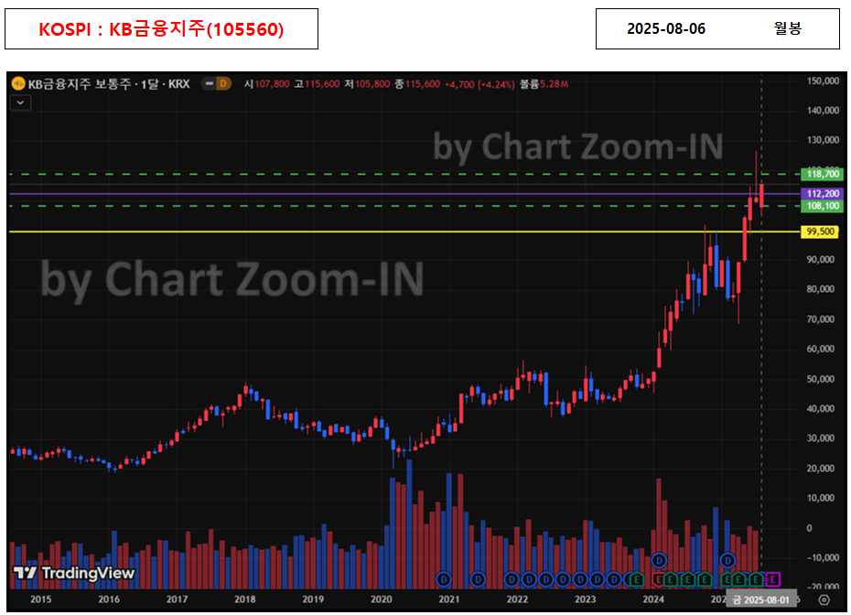Image resolution: width=851 pixels, height=615 pixels.
Task: Select the 108,100 green price label
Action: [x=823, y=206]
